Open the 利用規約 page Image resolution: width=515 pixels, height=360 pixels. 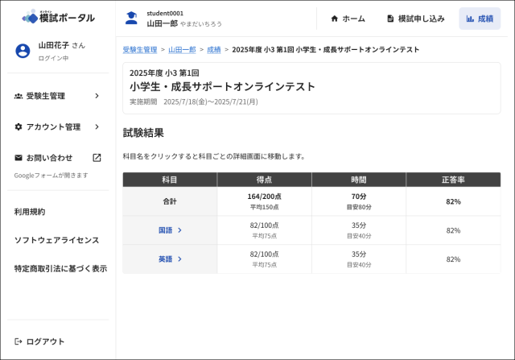30,212
